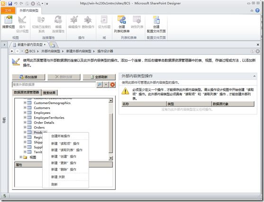Expand the 视图 folder node
The width and height of the screenshot is (264, 202).
(x=20, y=157)
